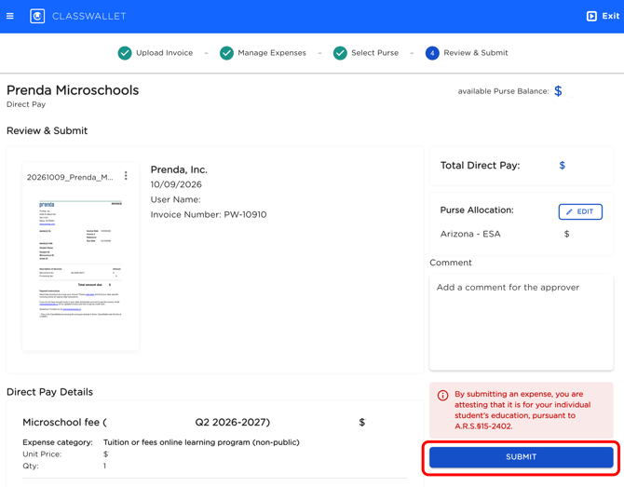
Task: Add a comment for the approver
Action: click(x=521, y=322)
